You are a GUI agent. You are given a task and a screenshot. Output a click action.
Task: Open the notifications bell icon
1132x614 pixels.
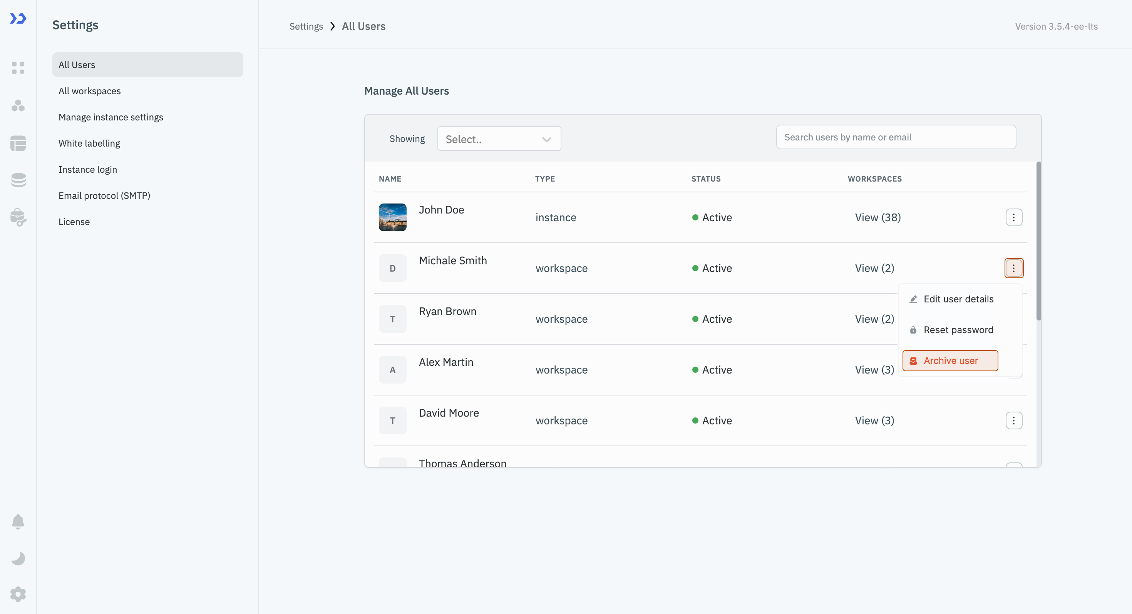[18, 522]
